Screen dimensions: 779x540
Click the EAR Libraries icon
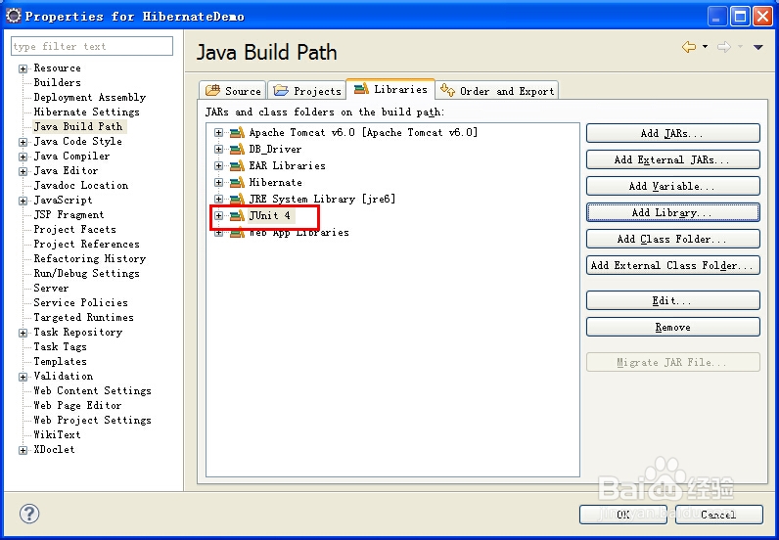point(237,165)
